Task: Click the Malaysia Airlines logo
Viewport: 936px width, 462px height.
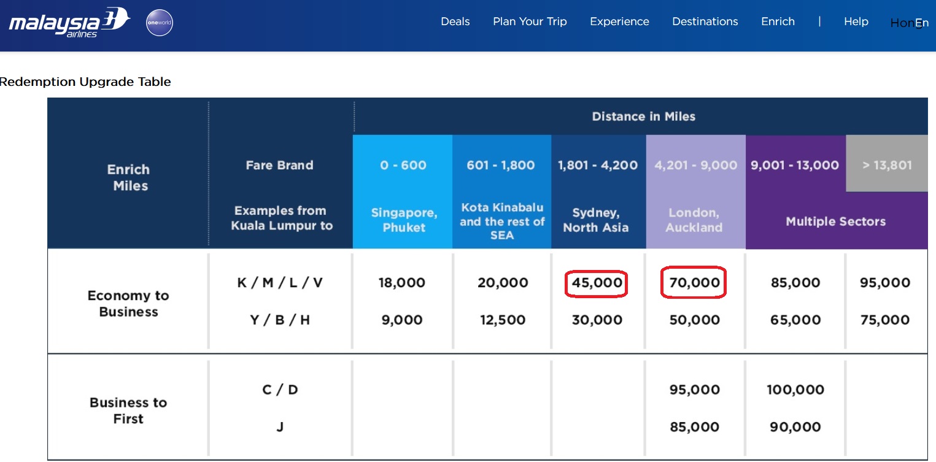Action: point(69,23)
